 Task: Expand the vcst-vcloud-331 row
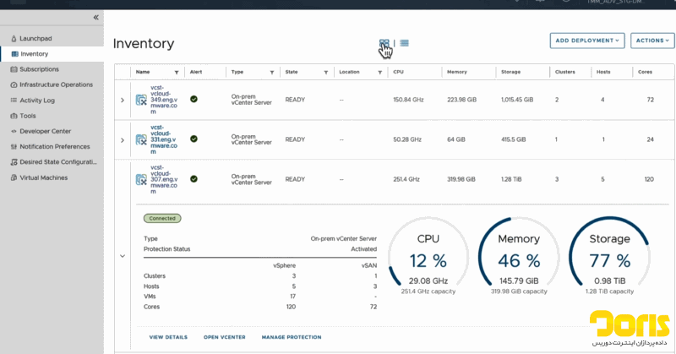123,140
